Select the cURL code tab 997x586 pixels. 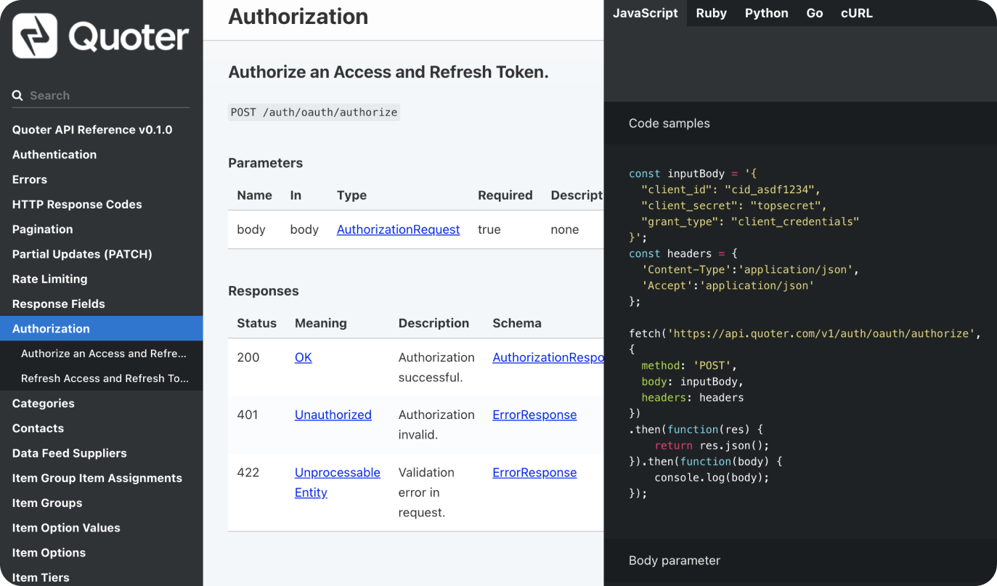tap(856, 13)
